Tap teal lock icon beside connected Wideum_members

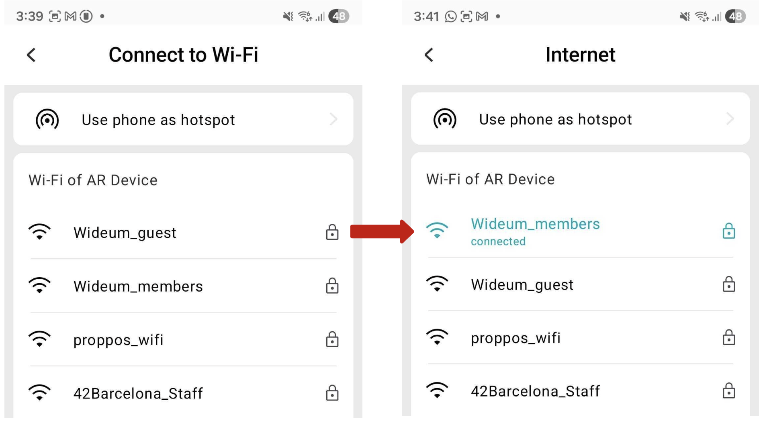(x=729, y=231)
